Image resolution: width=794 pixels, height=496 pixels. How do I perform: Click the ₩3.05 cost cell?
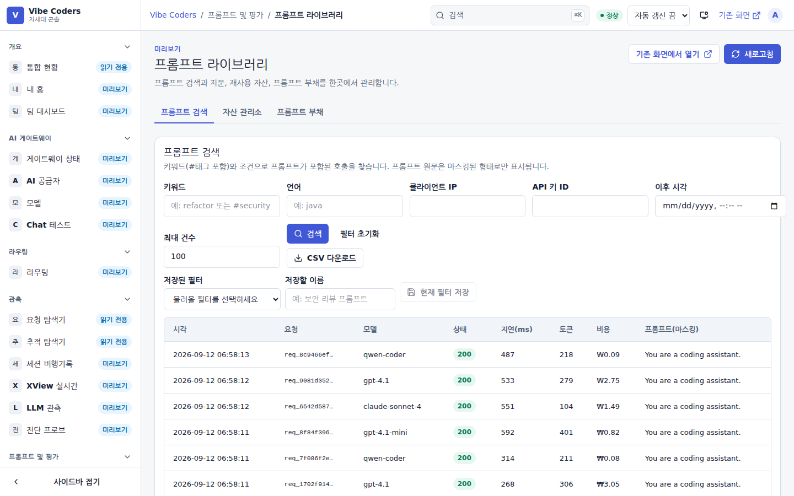pyautogui.click(x=608, y=484)
